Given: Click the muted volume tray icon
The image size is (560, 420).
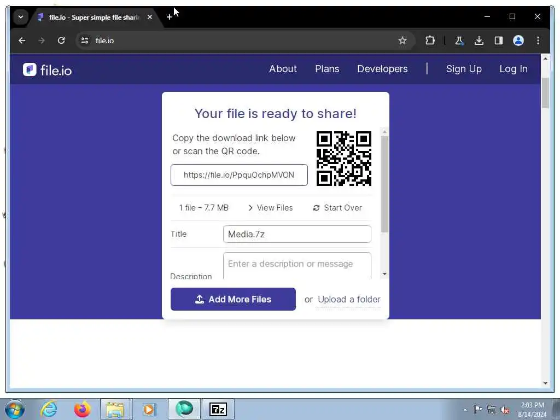Looking at the screenshot, I should coord(505,410).
